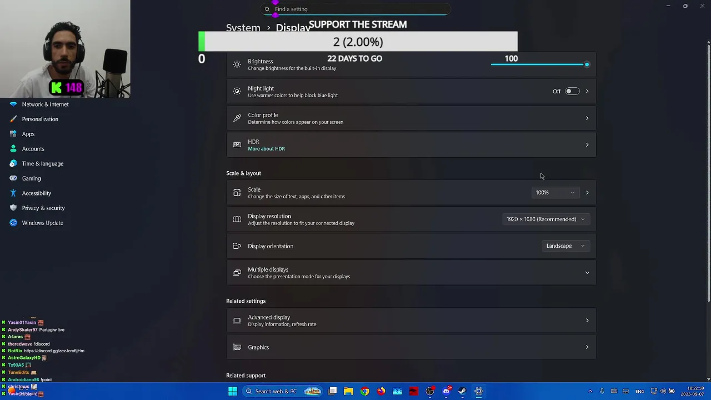Open Advanced display settings
The image size is (711, 400).
coord(411,321)
